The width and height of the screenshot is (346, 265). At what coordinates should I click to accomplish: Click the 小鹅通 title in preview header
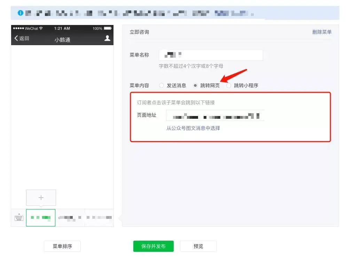click(62, 40)
